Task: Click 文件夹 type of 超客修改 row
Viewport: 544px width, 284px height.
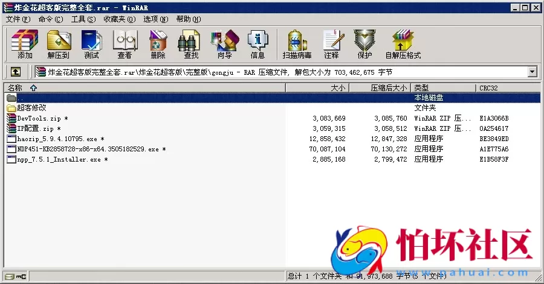Action: click(425, 108)
